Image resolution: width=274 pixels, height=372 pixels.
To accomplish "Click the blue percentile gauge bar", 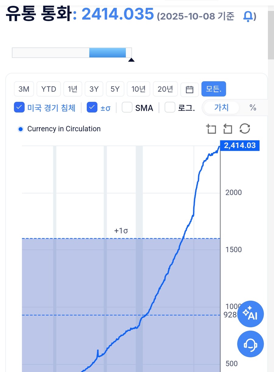I will point(107,53).
